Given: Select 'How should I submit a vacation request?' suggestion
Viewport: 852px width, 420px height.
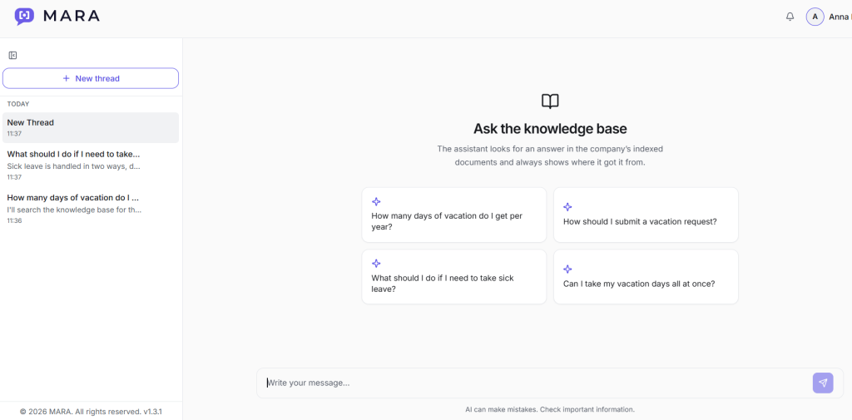Looking at the screenshot, I should (646, 215).
